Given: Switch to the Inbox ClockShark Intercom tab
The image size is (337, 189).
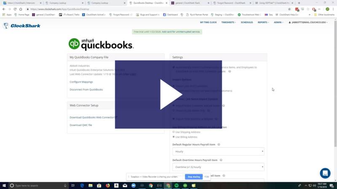Looking at the screenshot, I should (x=21, y=3).
